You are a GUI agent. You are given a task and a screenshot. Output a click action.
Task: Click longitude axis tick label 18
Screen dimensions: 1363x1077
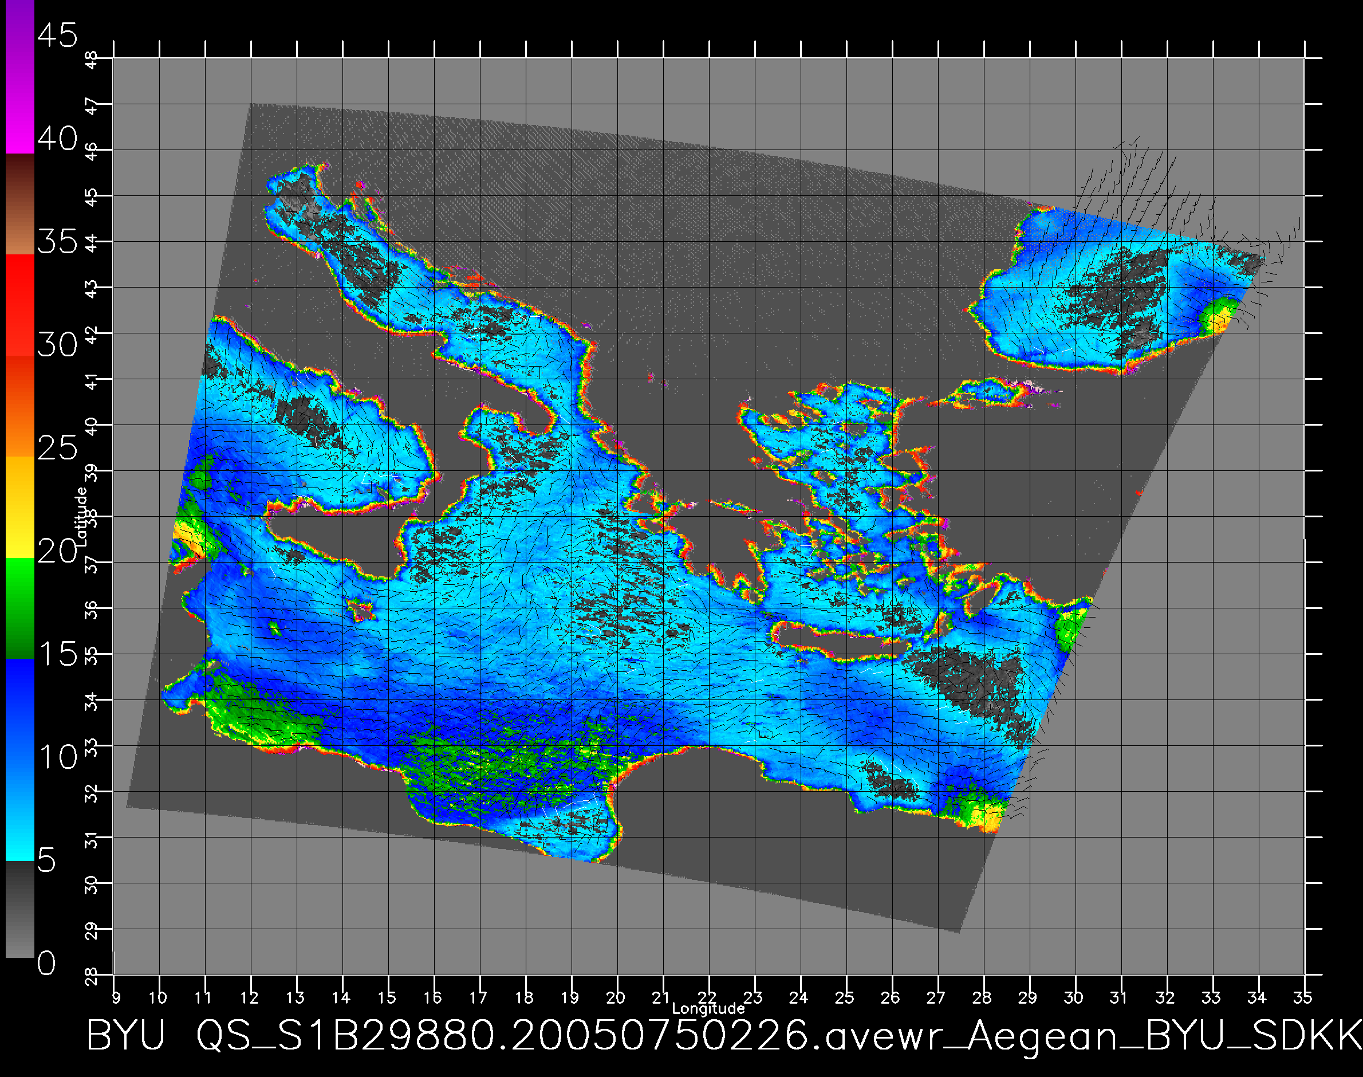pyautogui.click(x=525, y=997)
